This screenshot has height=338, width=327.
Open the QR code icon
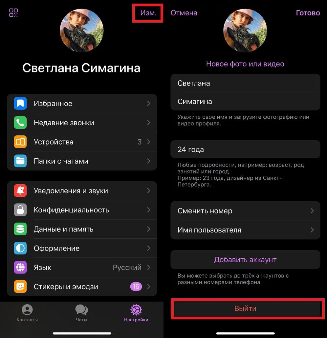tap(13, 13)
